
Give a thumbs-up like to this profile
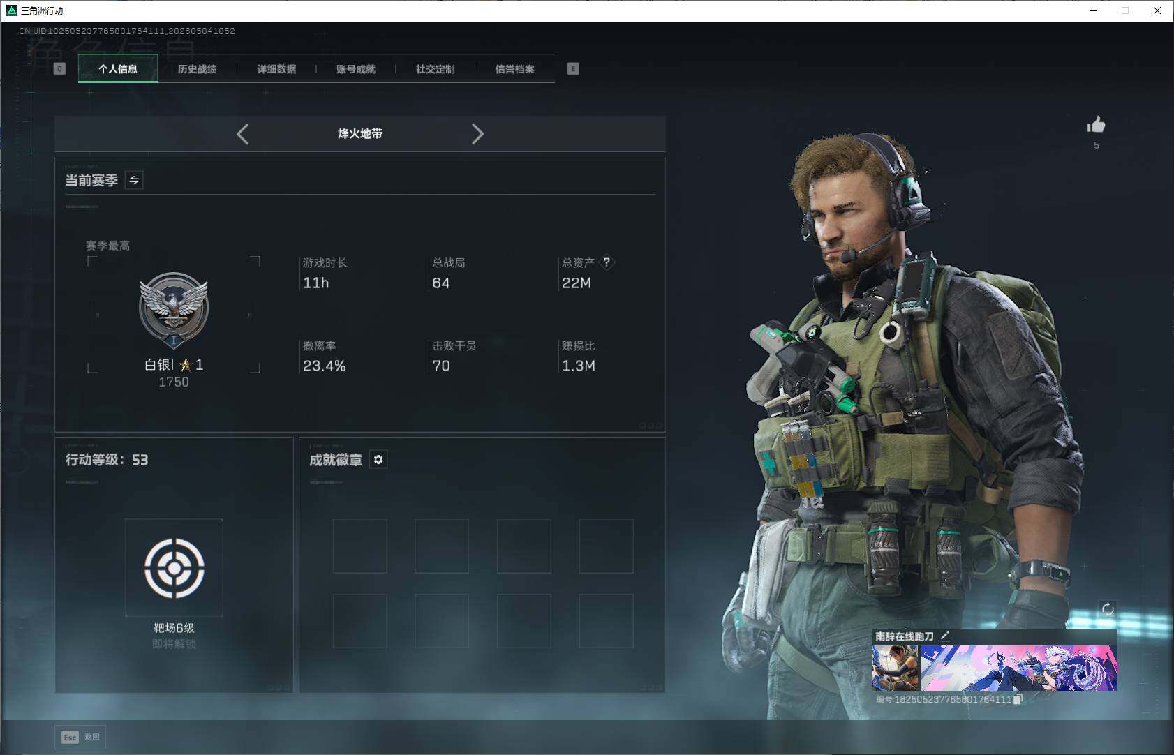[1096, 125]
